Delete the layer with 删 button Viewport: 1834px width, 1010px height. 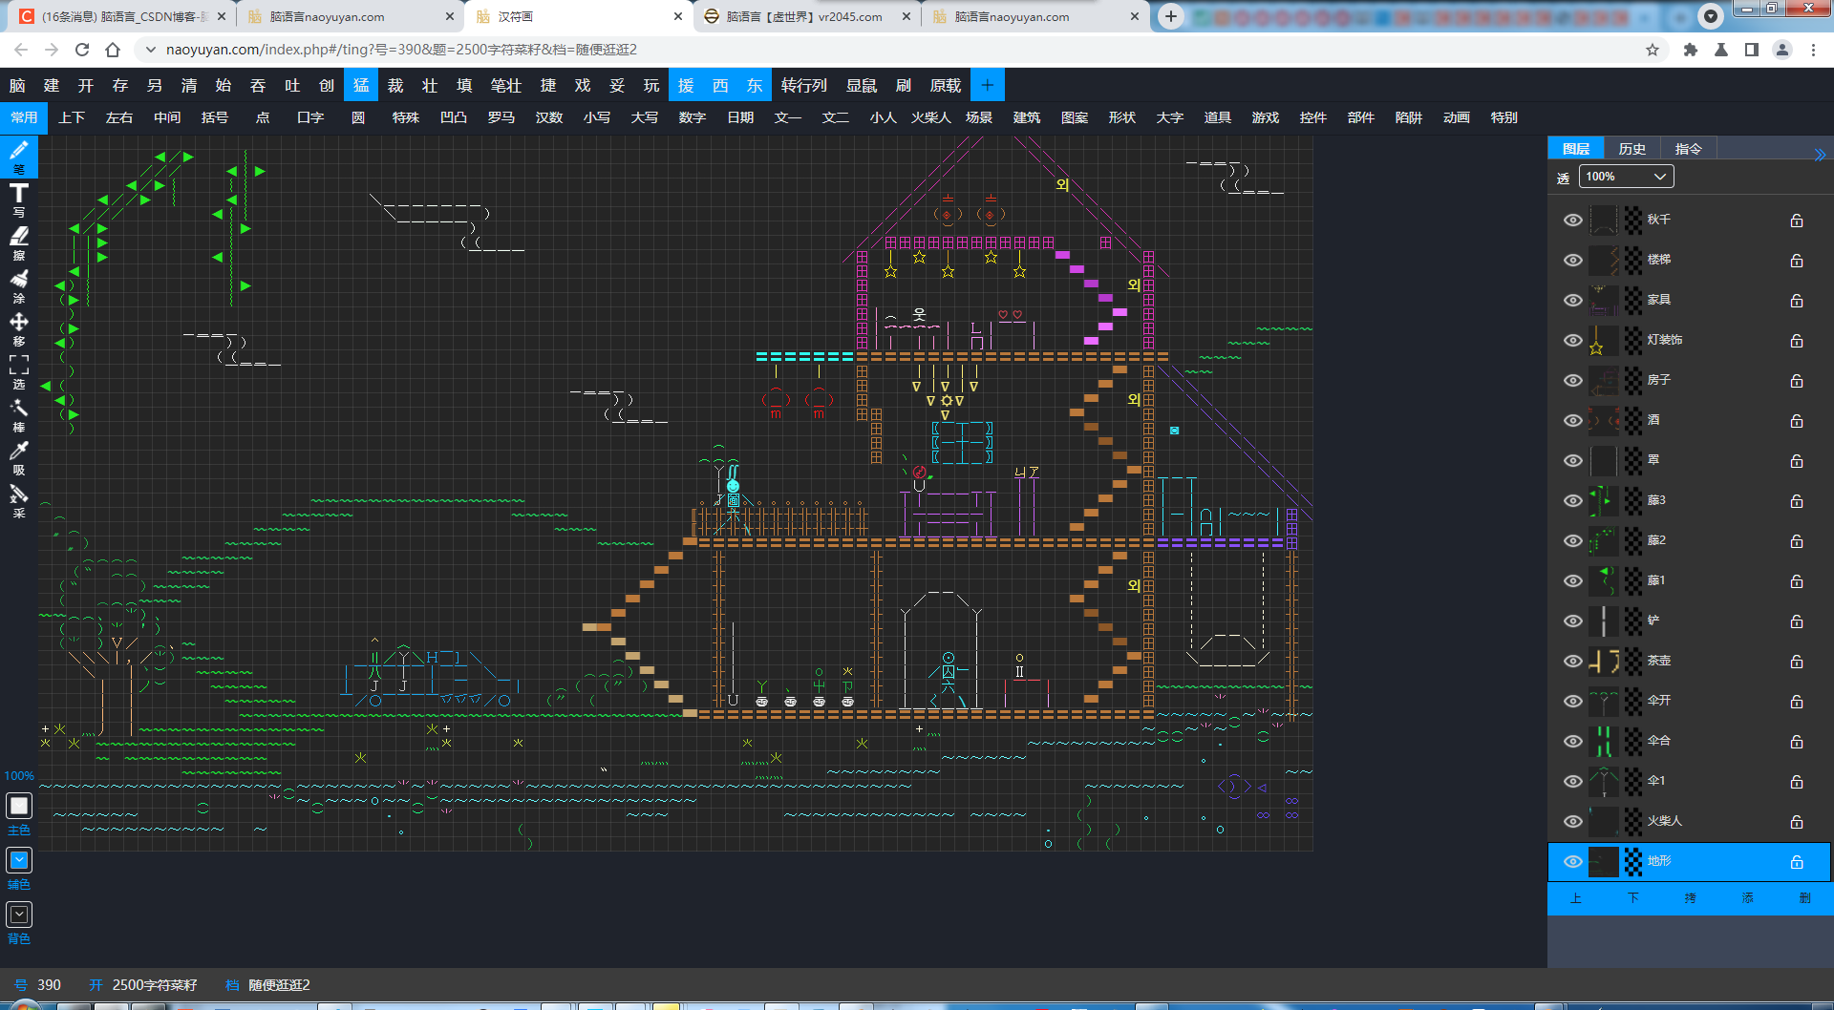tap(1805, 898)
